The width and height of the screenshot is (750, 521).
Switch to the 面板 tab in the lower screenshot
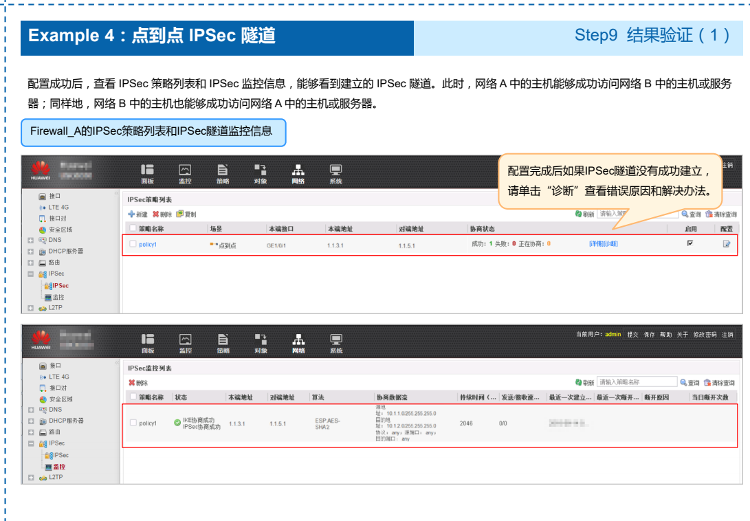coord(147,342)
